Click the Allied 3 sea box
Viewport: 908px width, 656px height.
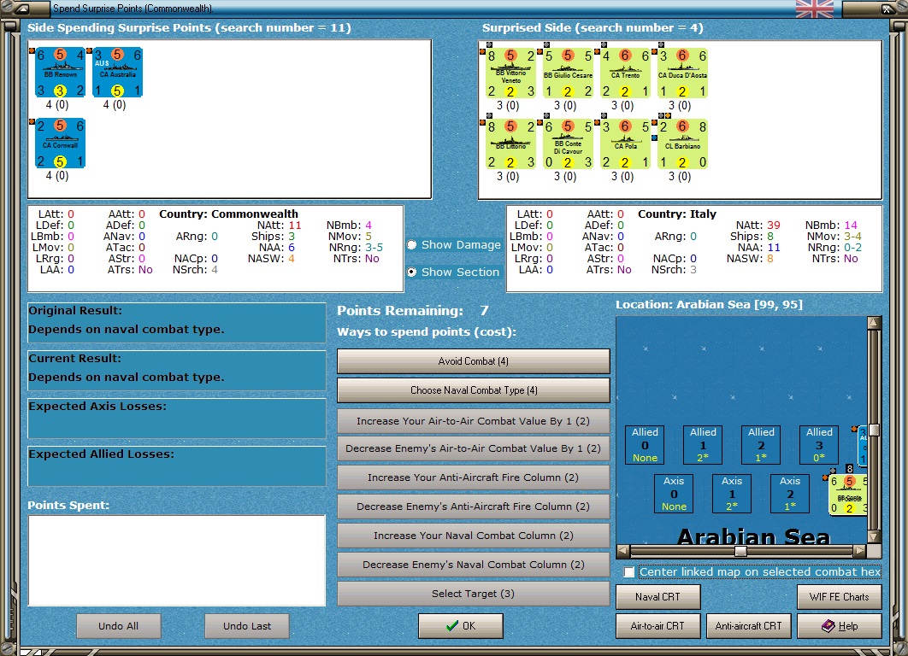819,444
